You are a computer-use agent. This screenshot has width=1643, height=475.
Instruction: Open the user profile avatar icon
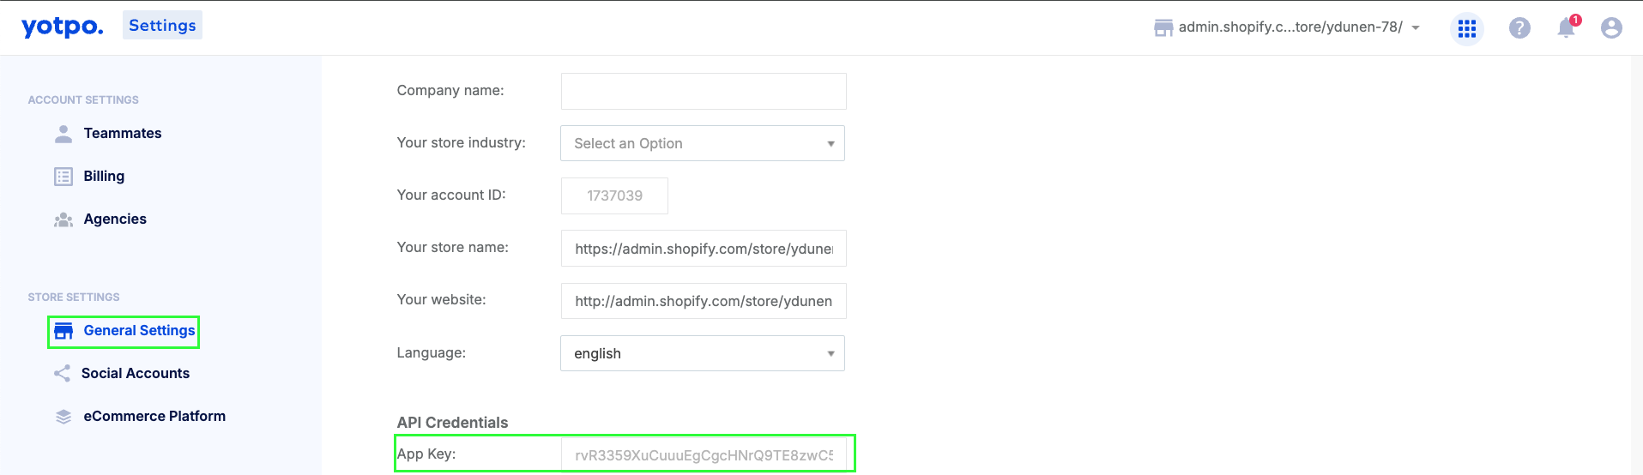[x=1611, y=28]
